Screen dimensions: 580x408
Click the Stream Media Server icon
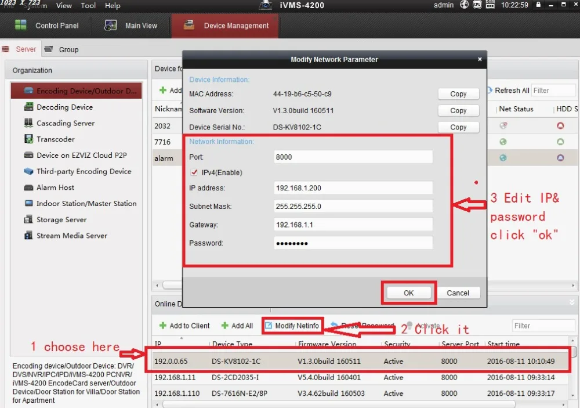tap(28, 236)
